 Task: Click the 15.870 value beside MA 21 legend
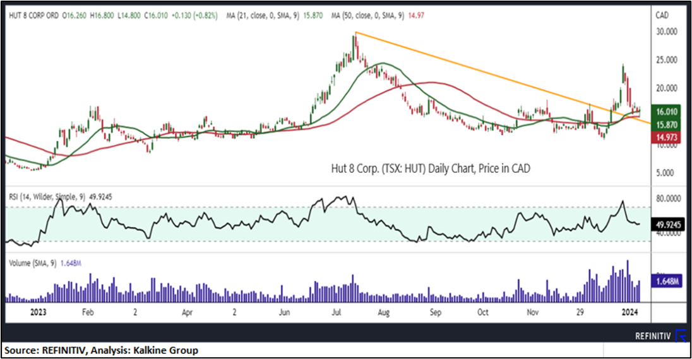313,15
